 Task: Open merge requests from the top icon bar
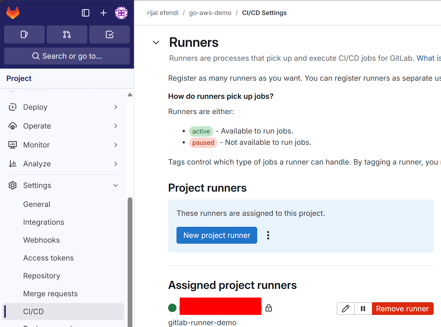[67, 34]
